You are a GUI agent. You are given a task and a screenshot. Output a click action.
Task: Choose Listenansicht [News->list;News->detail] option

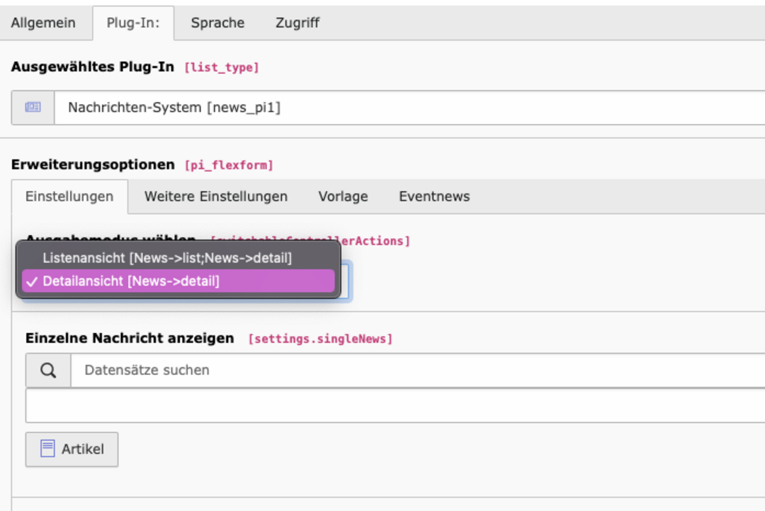(178, 258)
